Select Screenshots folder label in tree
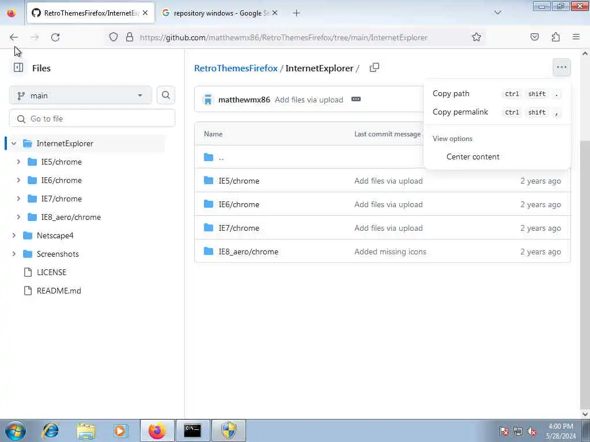 (x=58, y=254)
